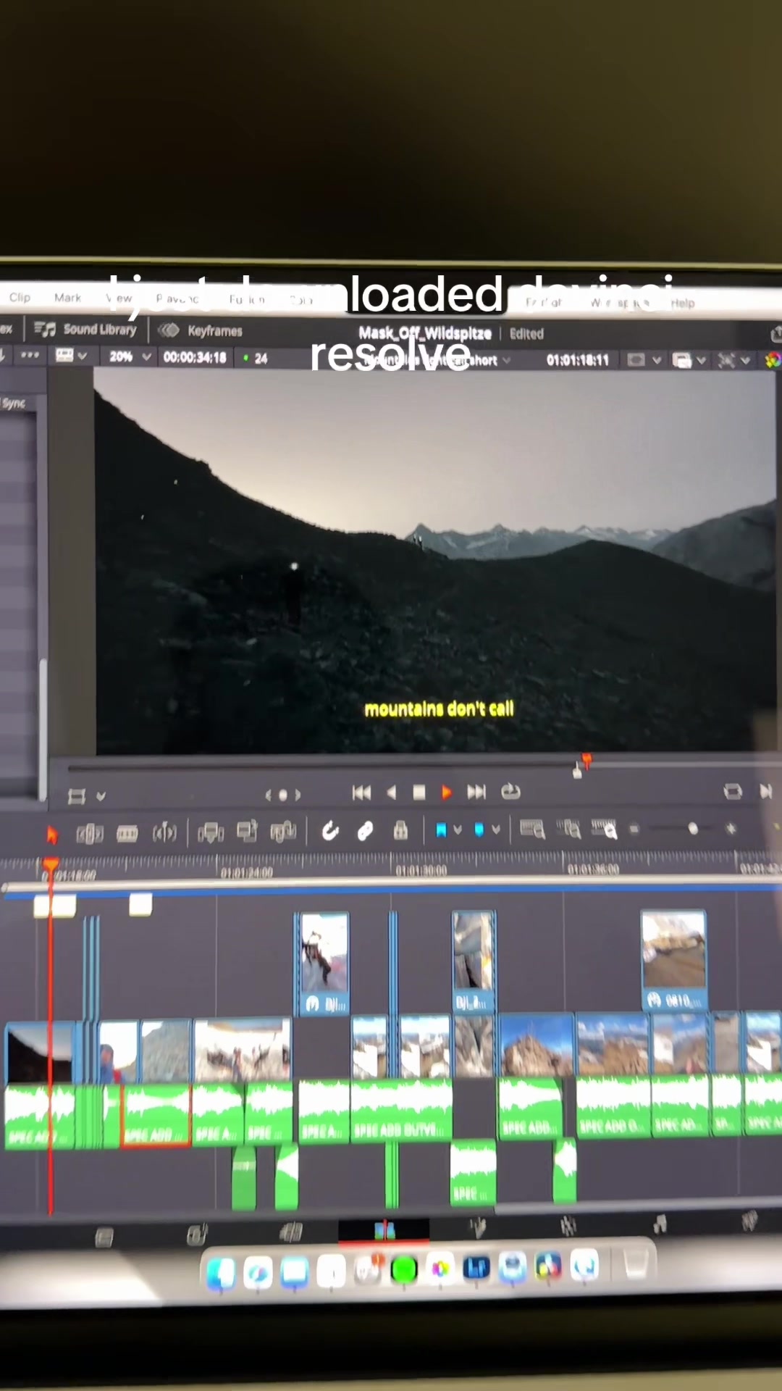Click the Custom Zoom icon
782x1391 pixels.
[x=604, y=829]
